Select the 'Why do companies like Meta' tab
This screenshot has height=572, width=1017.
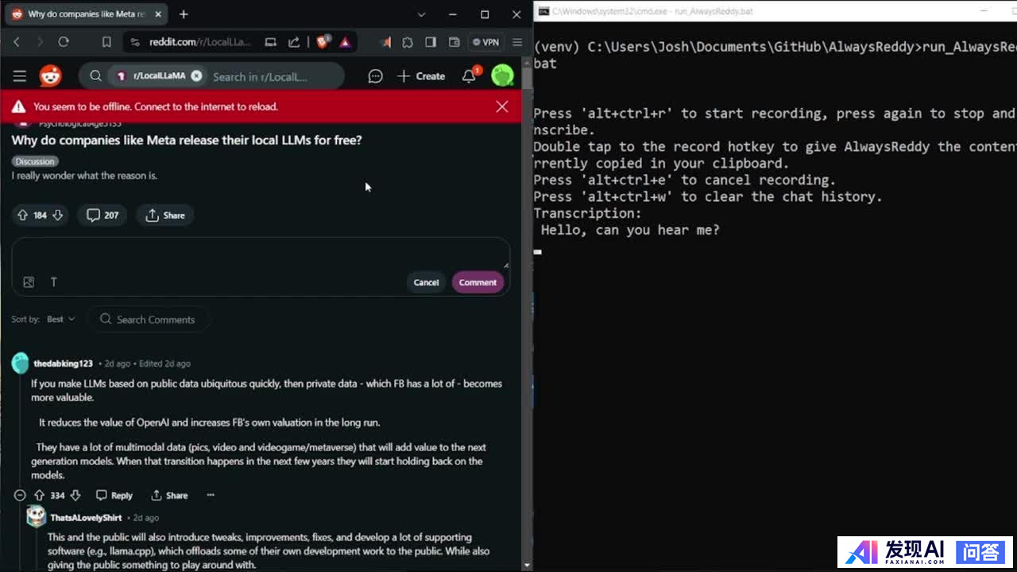point(86,14)
